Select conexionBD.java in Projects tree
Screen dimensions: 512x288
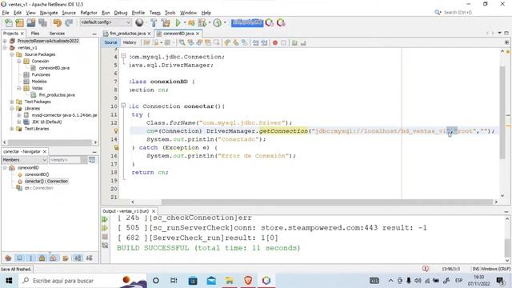tap(54, 68)
